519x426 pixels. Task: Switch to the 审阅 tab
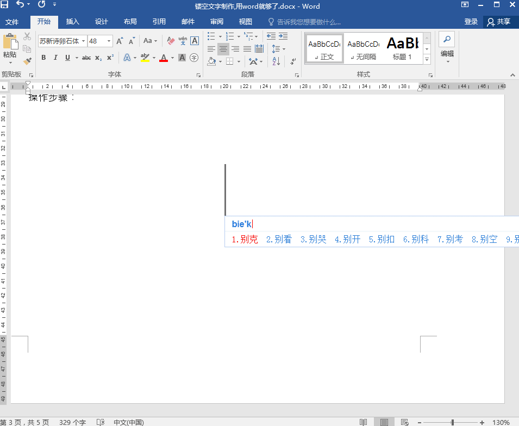click(x=217, y=22)
